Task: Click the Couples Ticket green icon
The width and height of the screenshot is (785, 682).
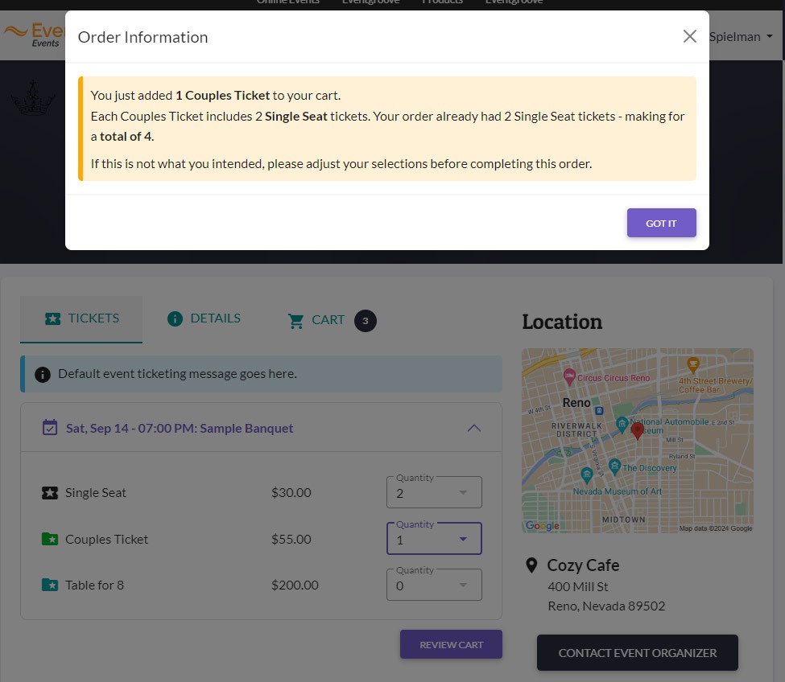Action: point(50,539)
